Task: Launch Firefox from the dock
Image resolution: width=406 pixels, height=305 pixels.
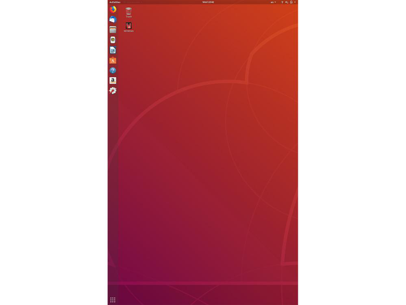Action: tap(113, 9)
